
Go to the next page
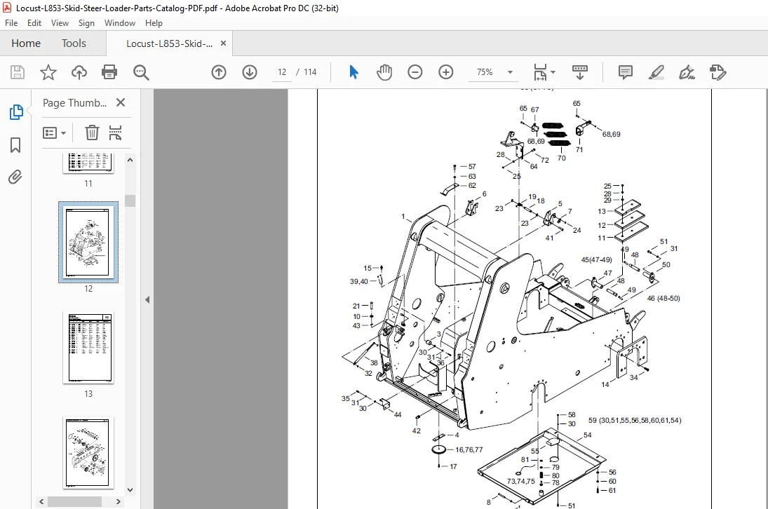(x=250, y=72)
